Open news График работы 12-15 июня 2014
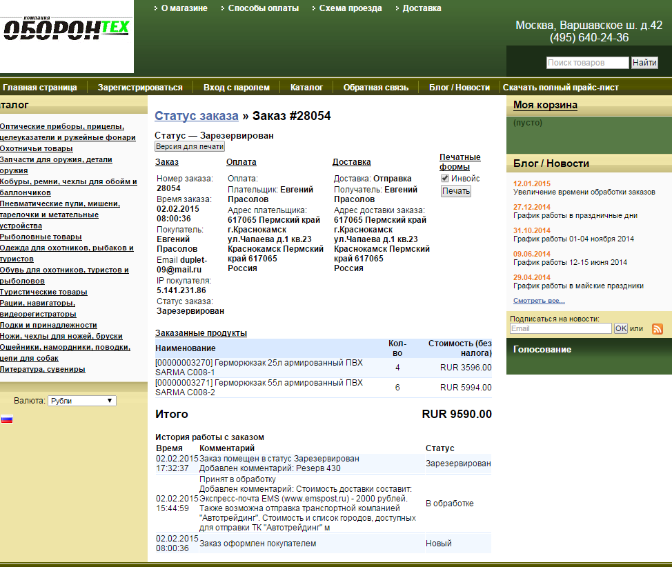 (x=570, y=262)
